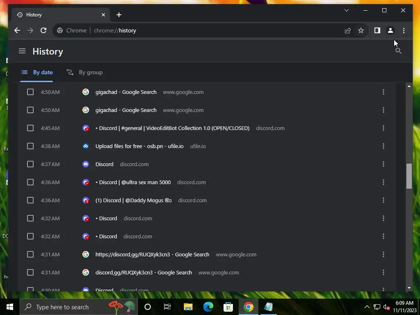The width and height of the screenshot is (420, 315).
Task: Open Microsoft Store from the taskbar
Action: [x=228, y=307]
